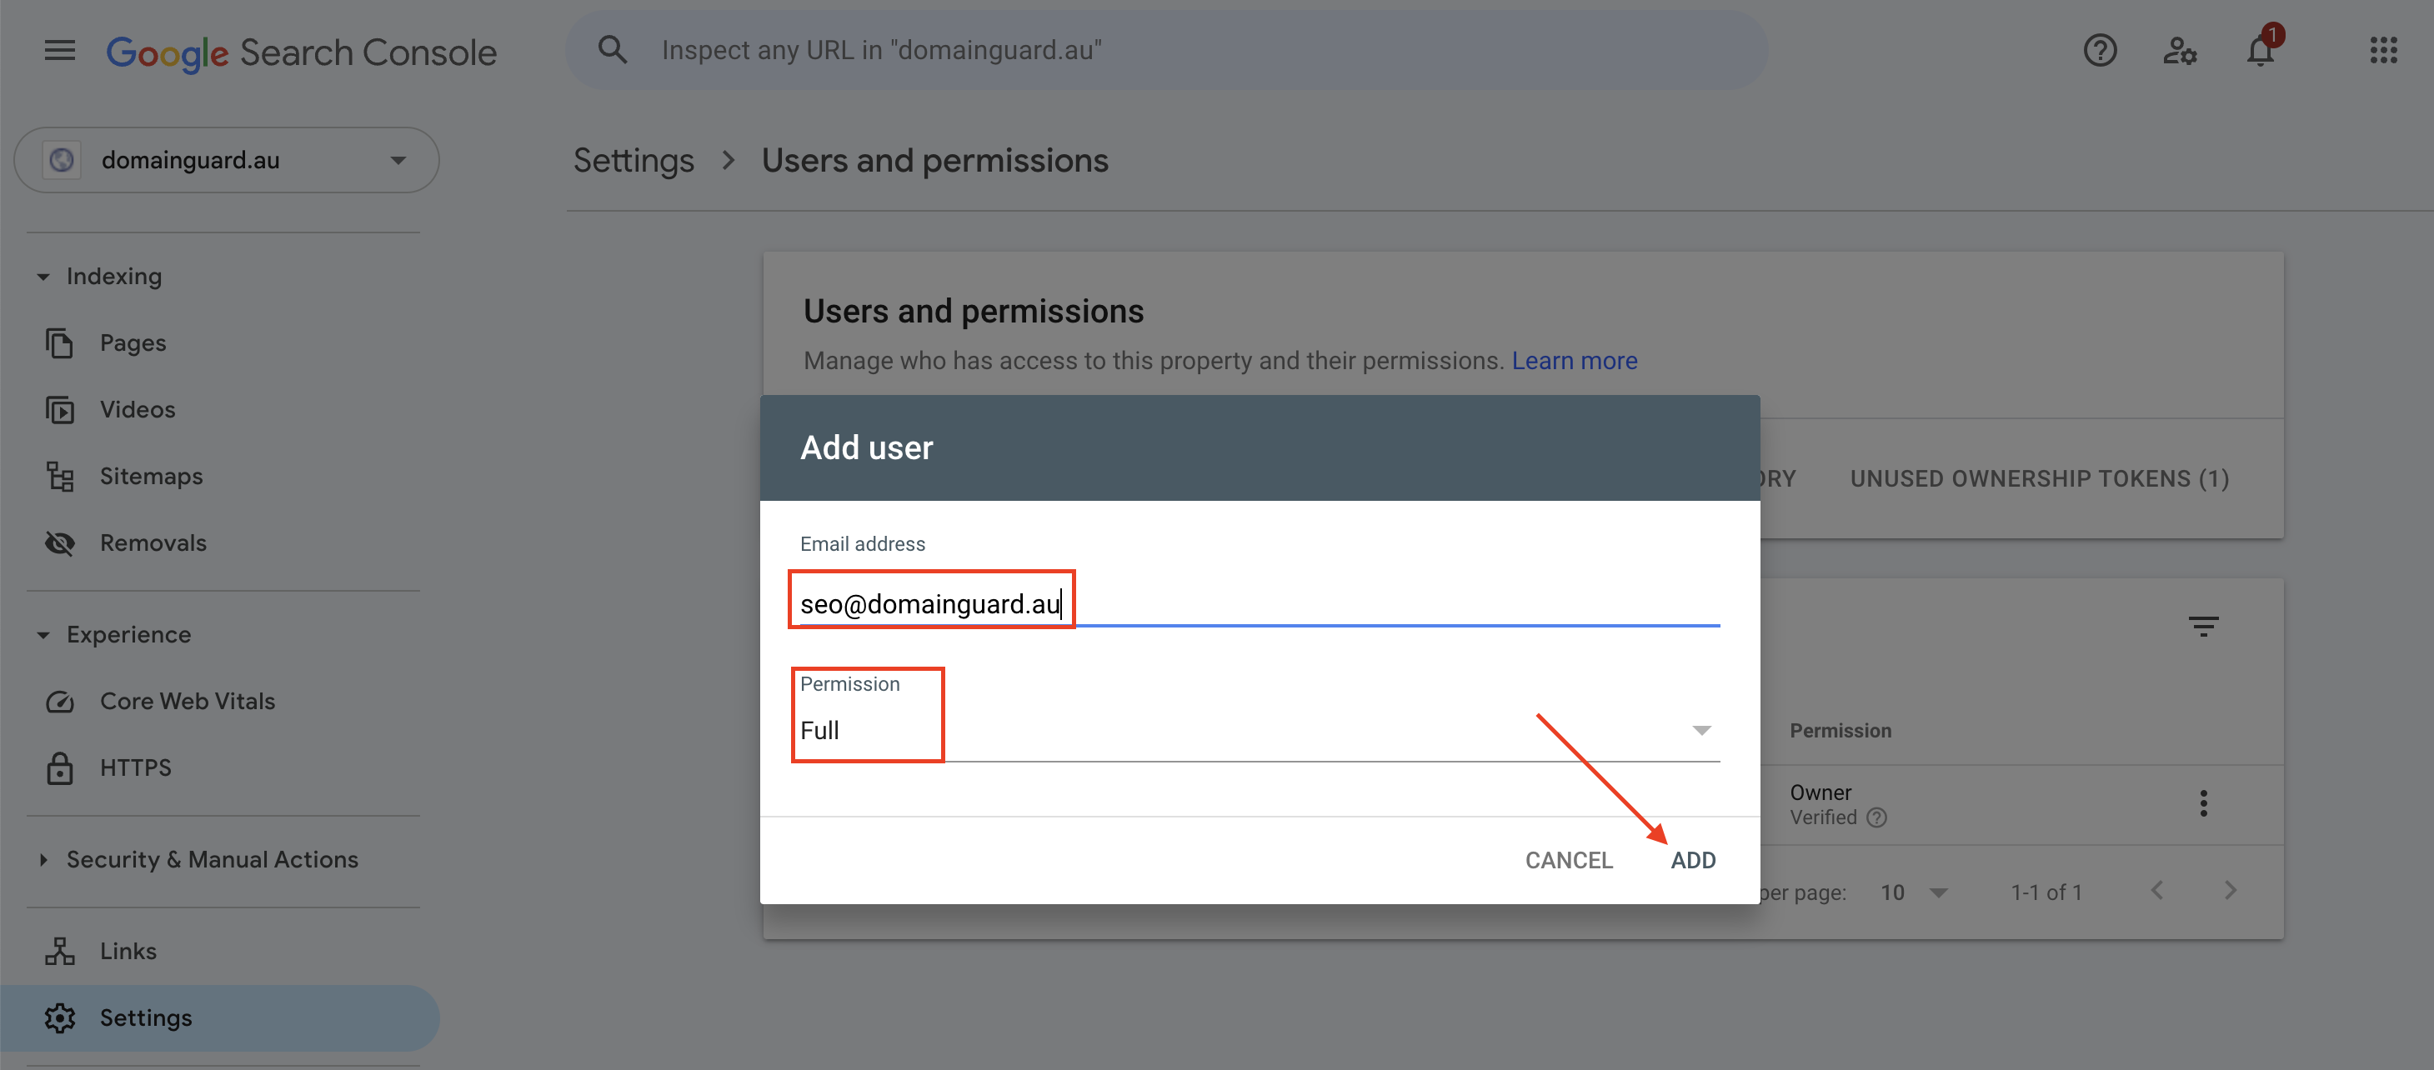Go to next page of users
The height and width of the screenshot is (1070, 2434).
(x=2231, y=891)
